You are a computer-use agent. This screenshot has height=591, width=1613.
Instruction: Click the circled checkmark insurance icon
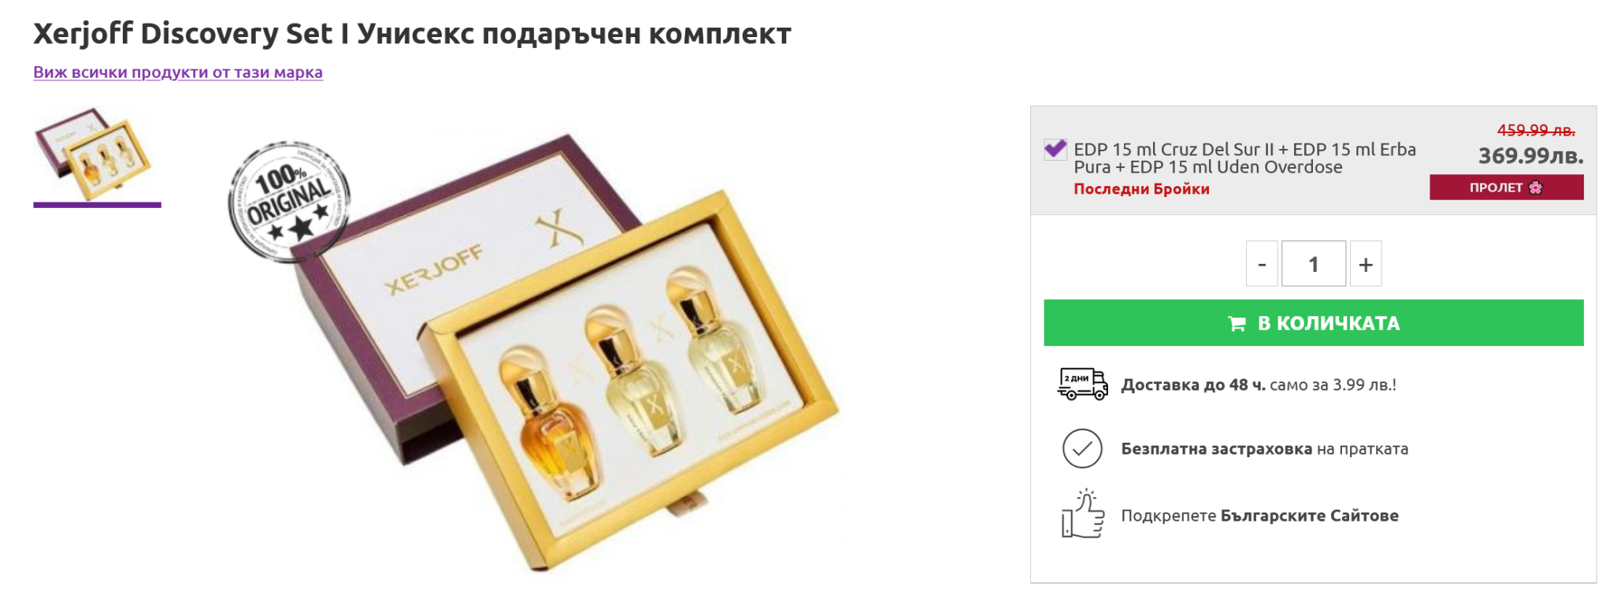pos(1082,448)
